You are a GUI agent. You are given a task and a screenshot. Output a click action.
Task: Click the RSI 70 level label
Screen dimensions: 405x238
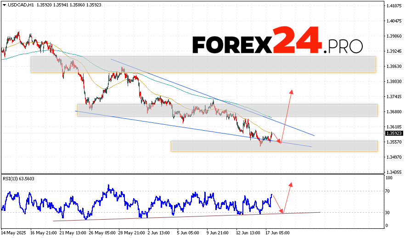point(388,191)
